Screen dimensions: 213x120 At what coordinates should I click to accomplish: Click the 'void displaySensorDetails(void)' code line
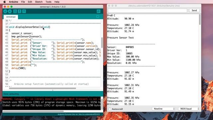(30, 27)
